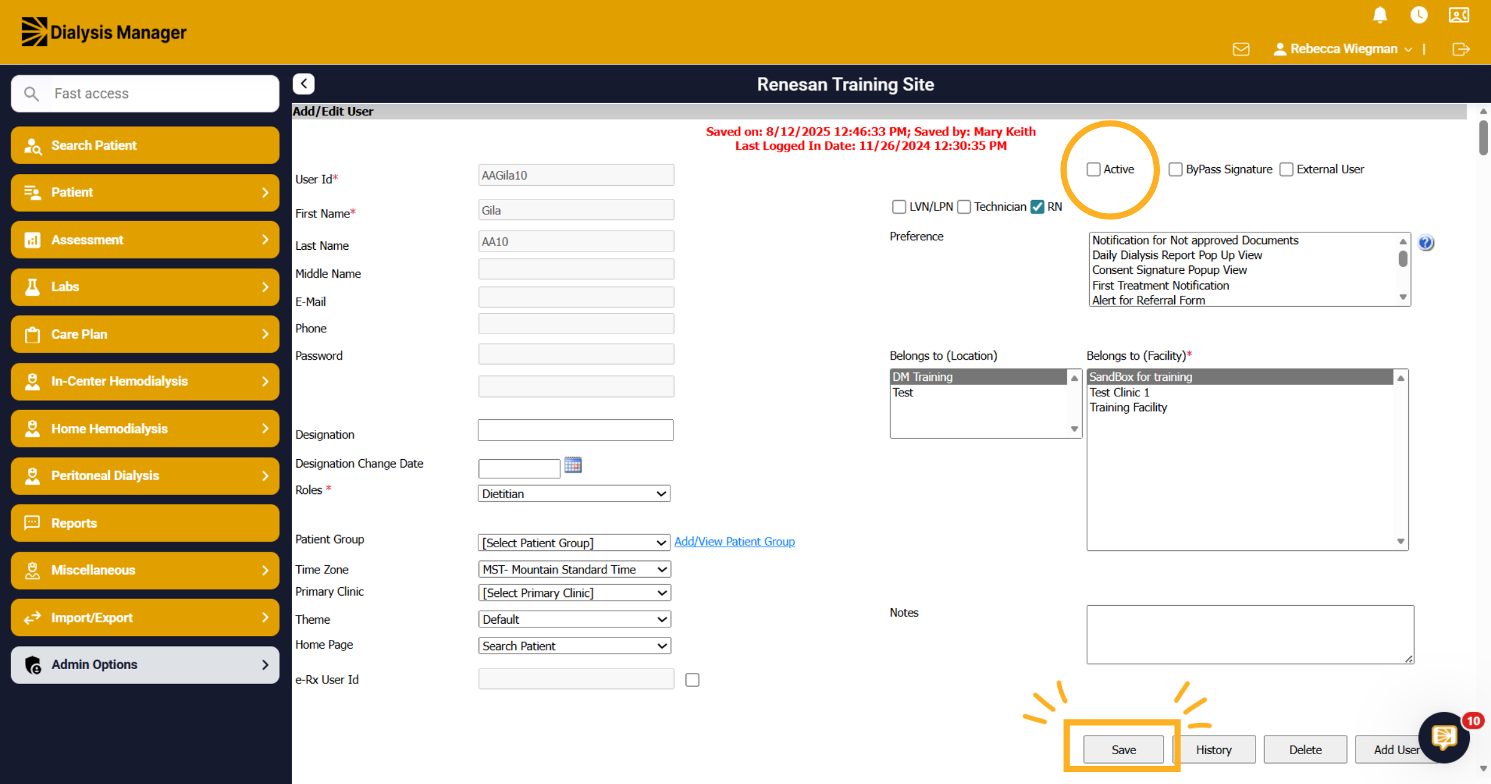Screen dimensions: 1491x784
Task: Expand the Care Plan menu
Action: (x=145, y=334)
